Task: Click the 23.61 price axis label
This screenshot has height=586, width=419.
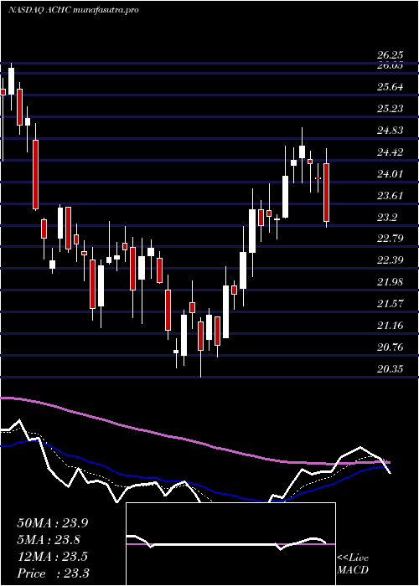Action: tap(390, 195)
